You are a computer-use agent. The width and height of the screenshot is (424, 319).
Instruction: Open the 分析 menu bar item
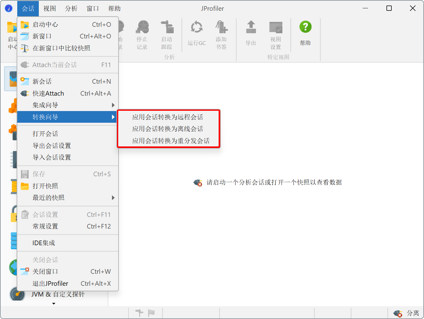coord(71,9)
